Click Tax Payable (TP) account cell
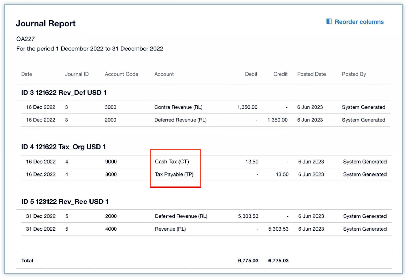Viewport: 407px width, 278px height. 174,174
